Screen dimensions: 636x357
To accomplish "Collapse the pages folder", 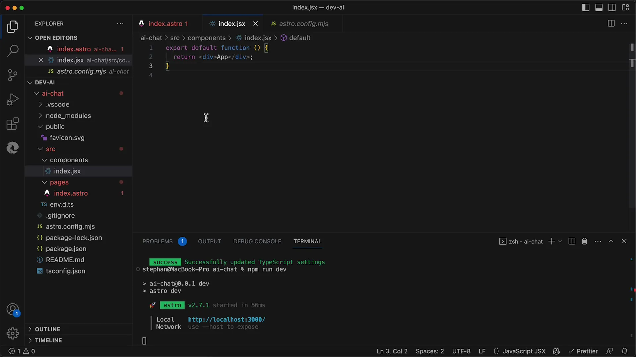I will tap(59, 182).
